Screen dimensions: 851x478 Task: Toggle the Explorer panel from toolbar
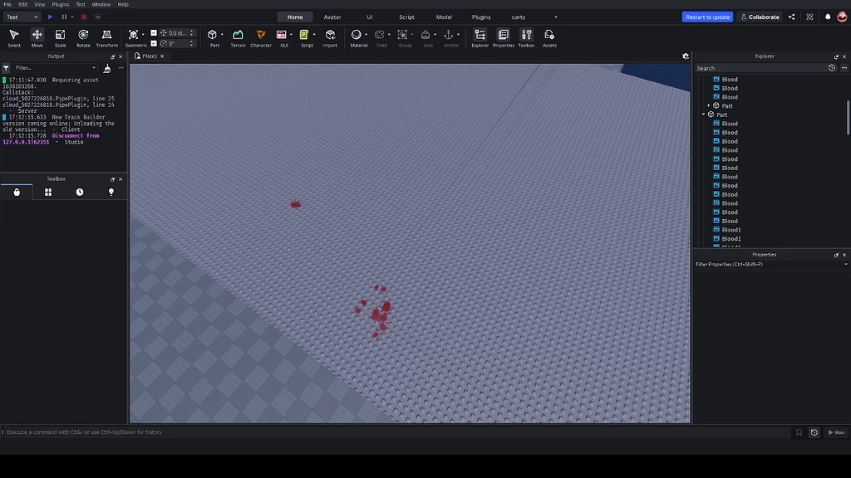click(480, 38)
